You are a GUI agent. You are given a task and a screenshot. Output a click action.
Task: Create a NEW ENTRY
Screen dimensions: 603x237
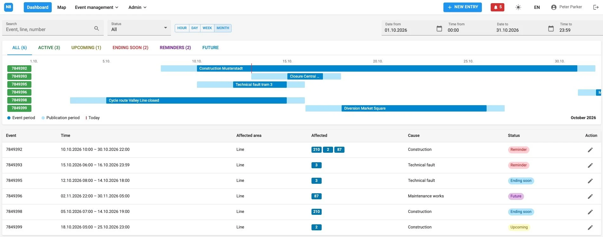462,7
